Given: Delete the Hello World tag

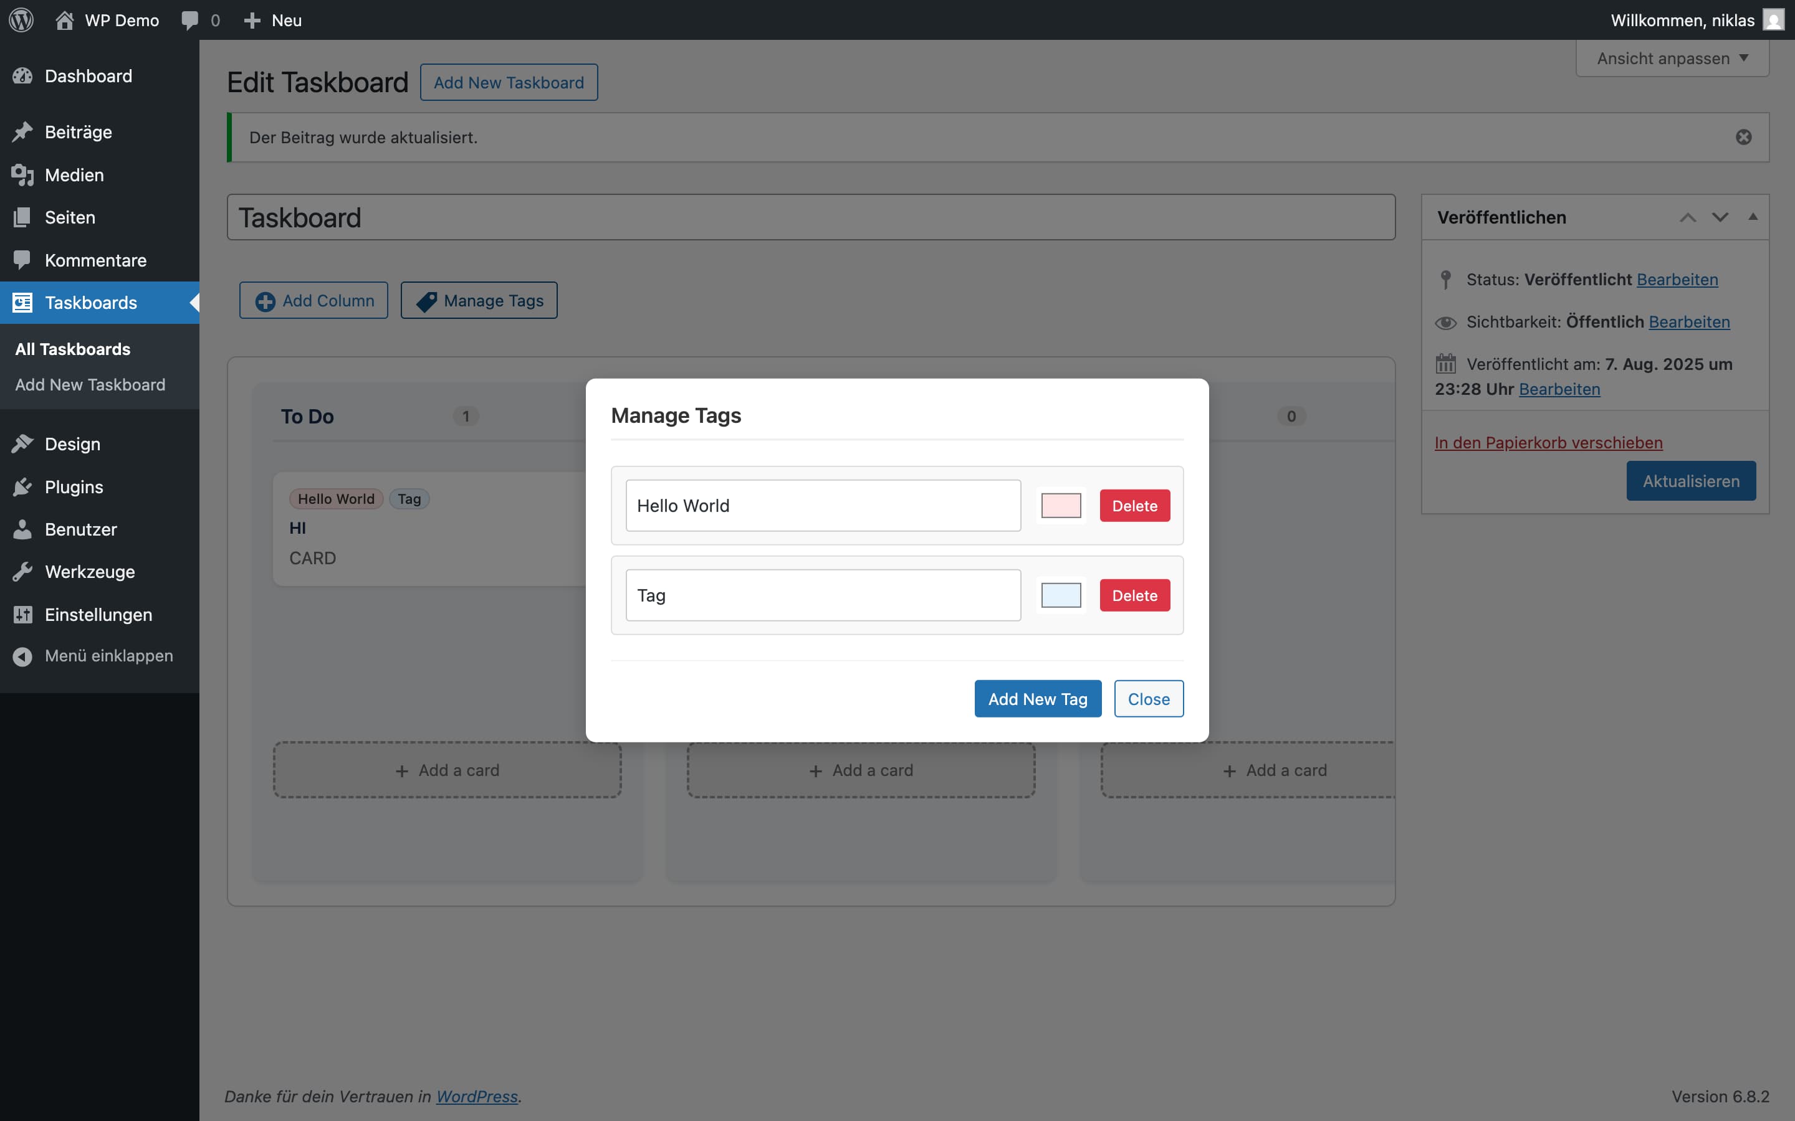Looking at the screenshot, I should [x=1134, y=506].
